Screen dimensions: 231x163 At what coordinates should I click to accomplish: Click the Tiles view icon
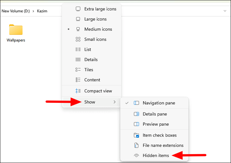coord(78,70)
